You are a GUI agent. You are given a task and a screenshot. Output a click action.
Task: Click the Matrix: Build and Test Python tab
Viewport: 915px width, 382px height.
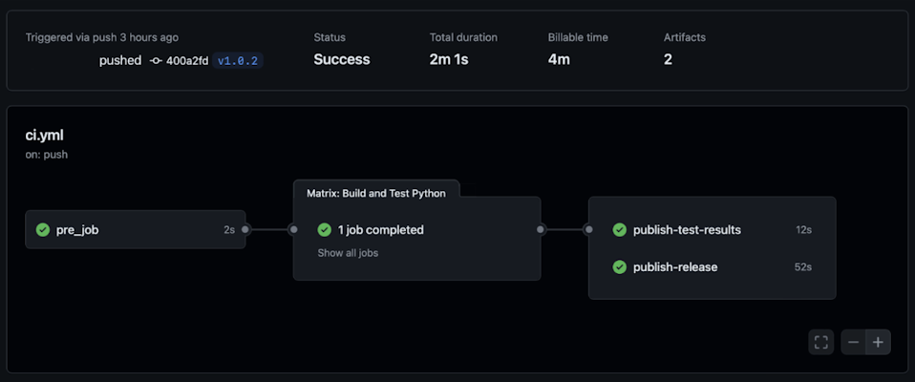pos(376,193)
